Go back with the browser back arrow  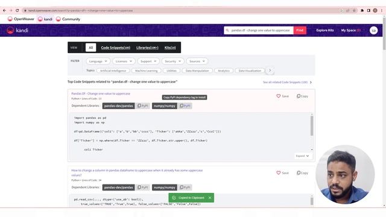pyautogui.click(x=4, y=11)
